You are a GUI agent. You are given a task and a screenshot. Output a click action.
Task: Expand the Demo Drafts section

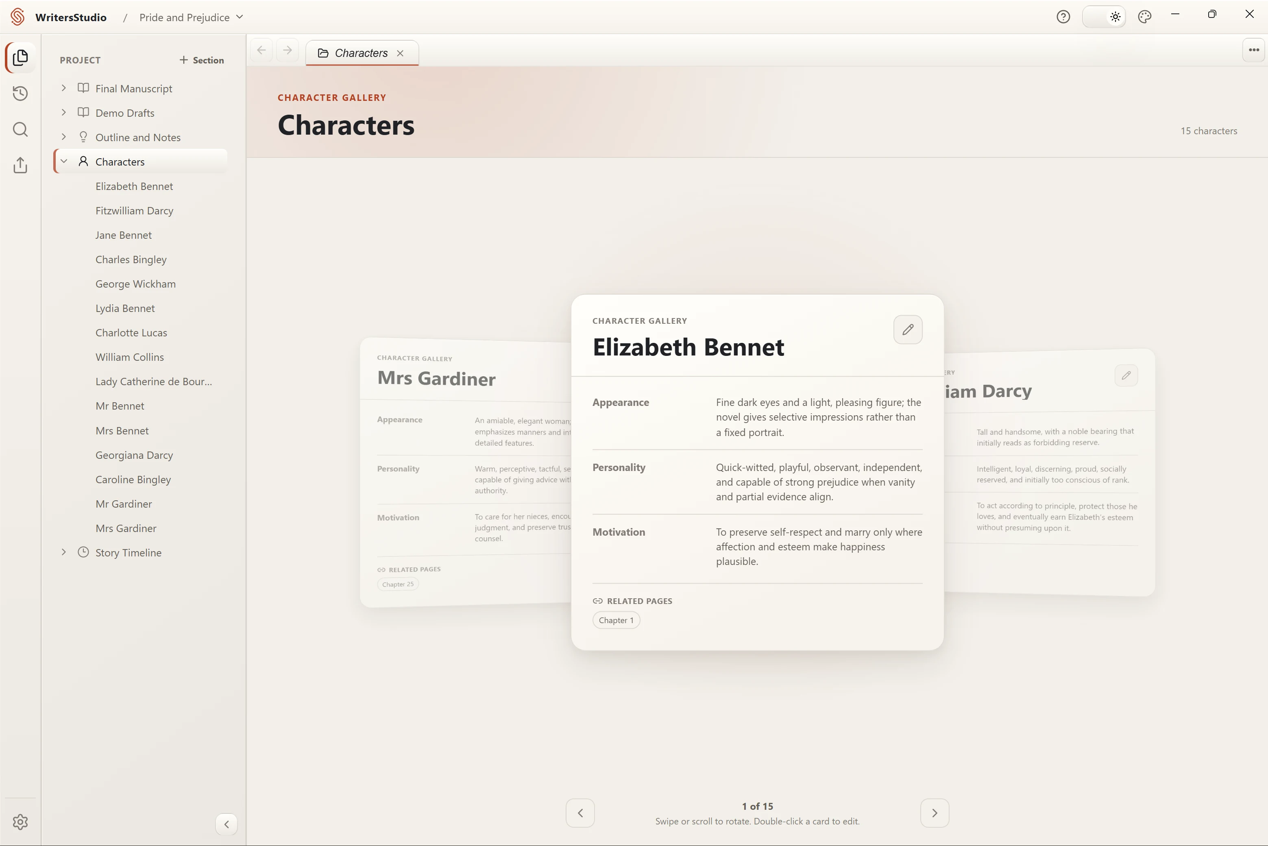[x=63, y=112]
